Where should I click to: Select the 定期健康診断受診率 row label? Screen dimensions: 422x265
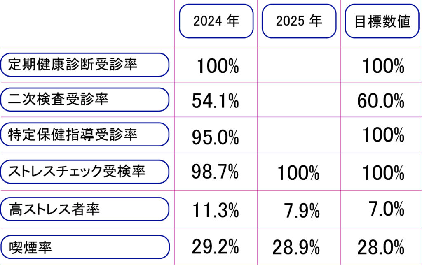tap(84, 65)
